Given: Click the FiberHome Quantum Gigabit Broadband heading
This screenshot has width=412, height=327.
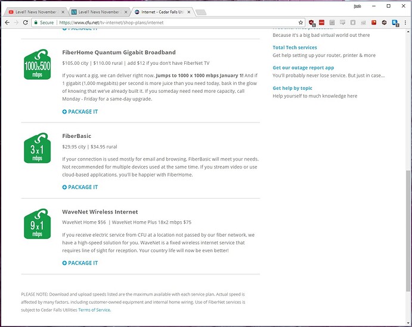Looking at the screenshot, I should point(119,52).
